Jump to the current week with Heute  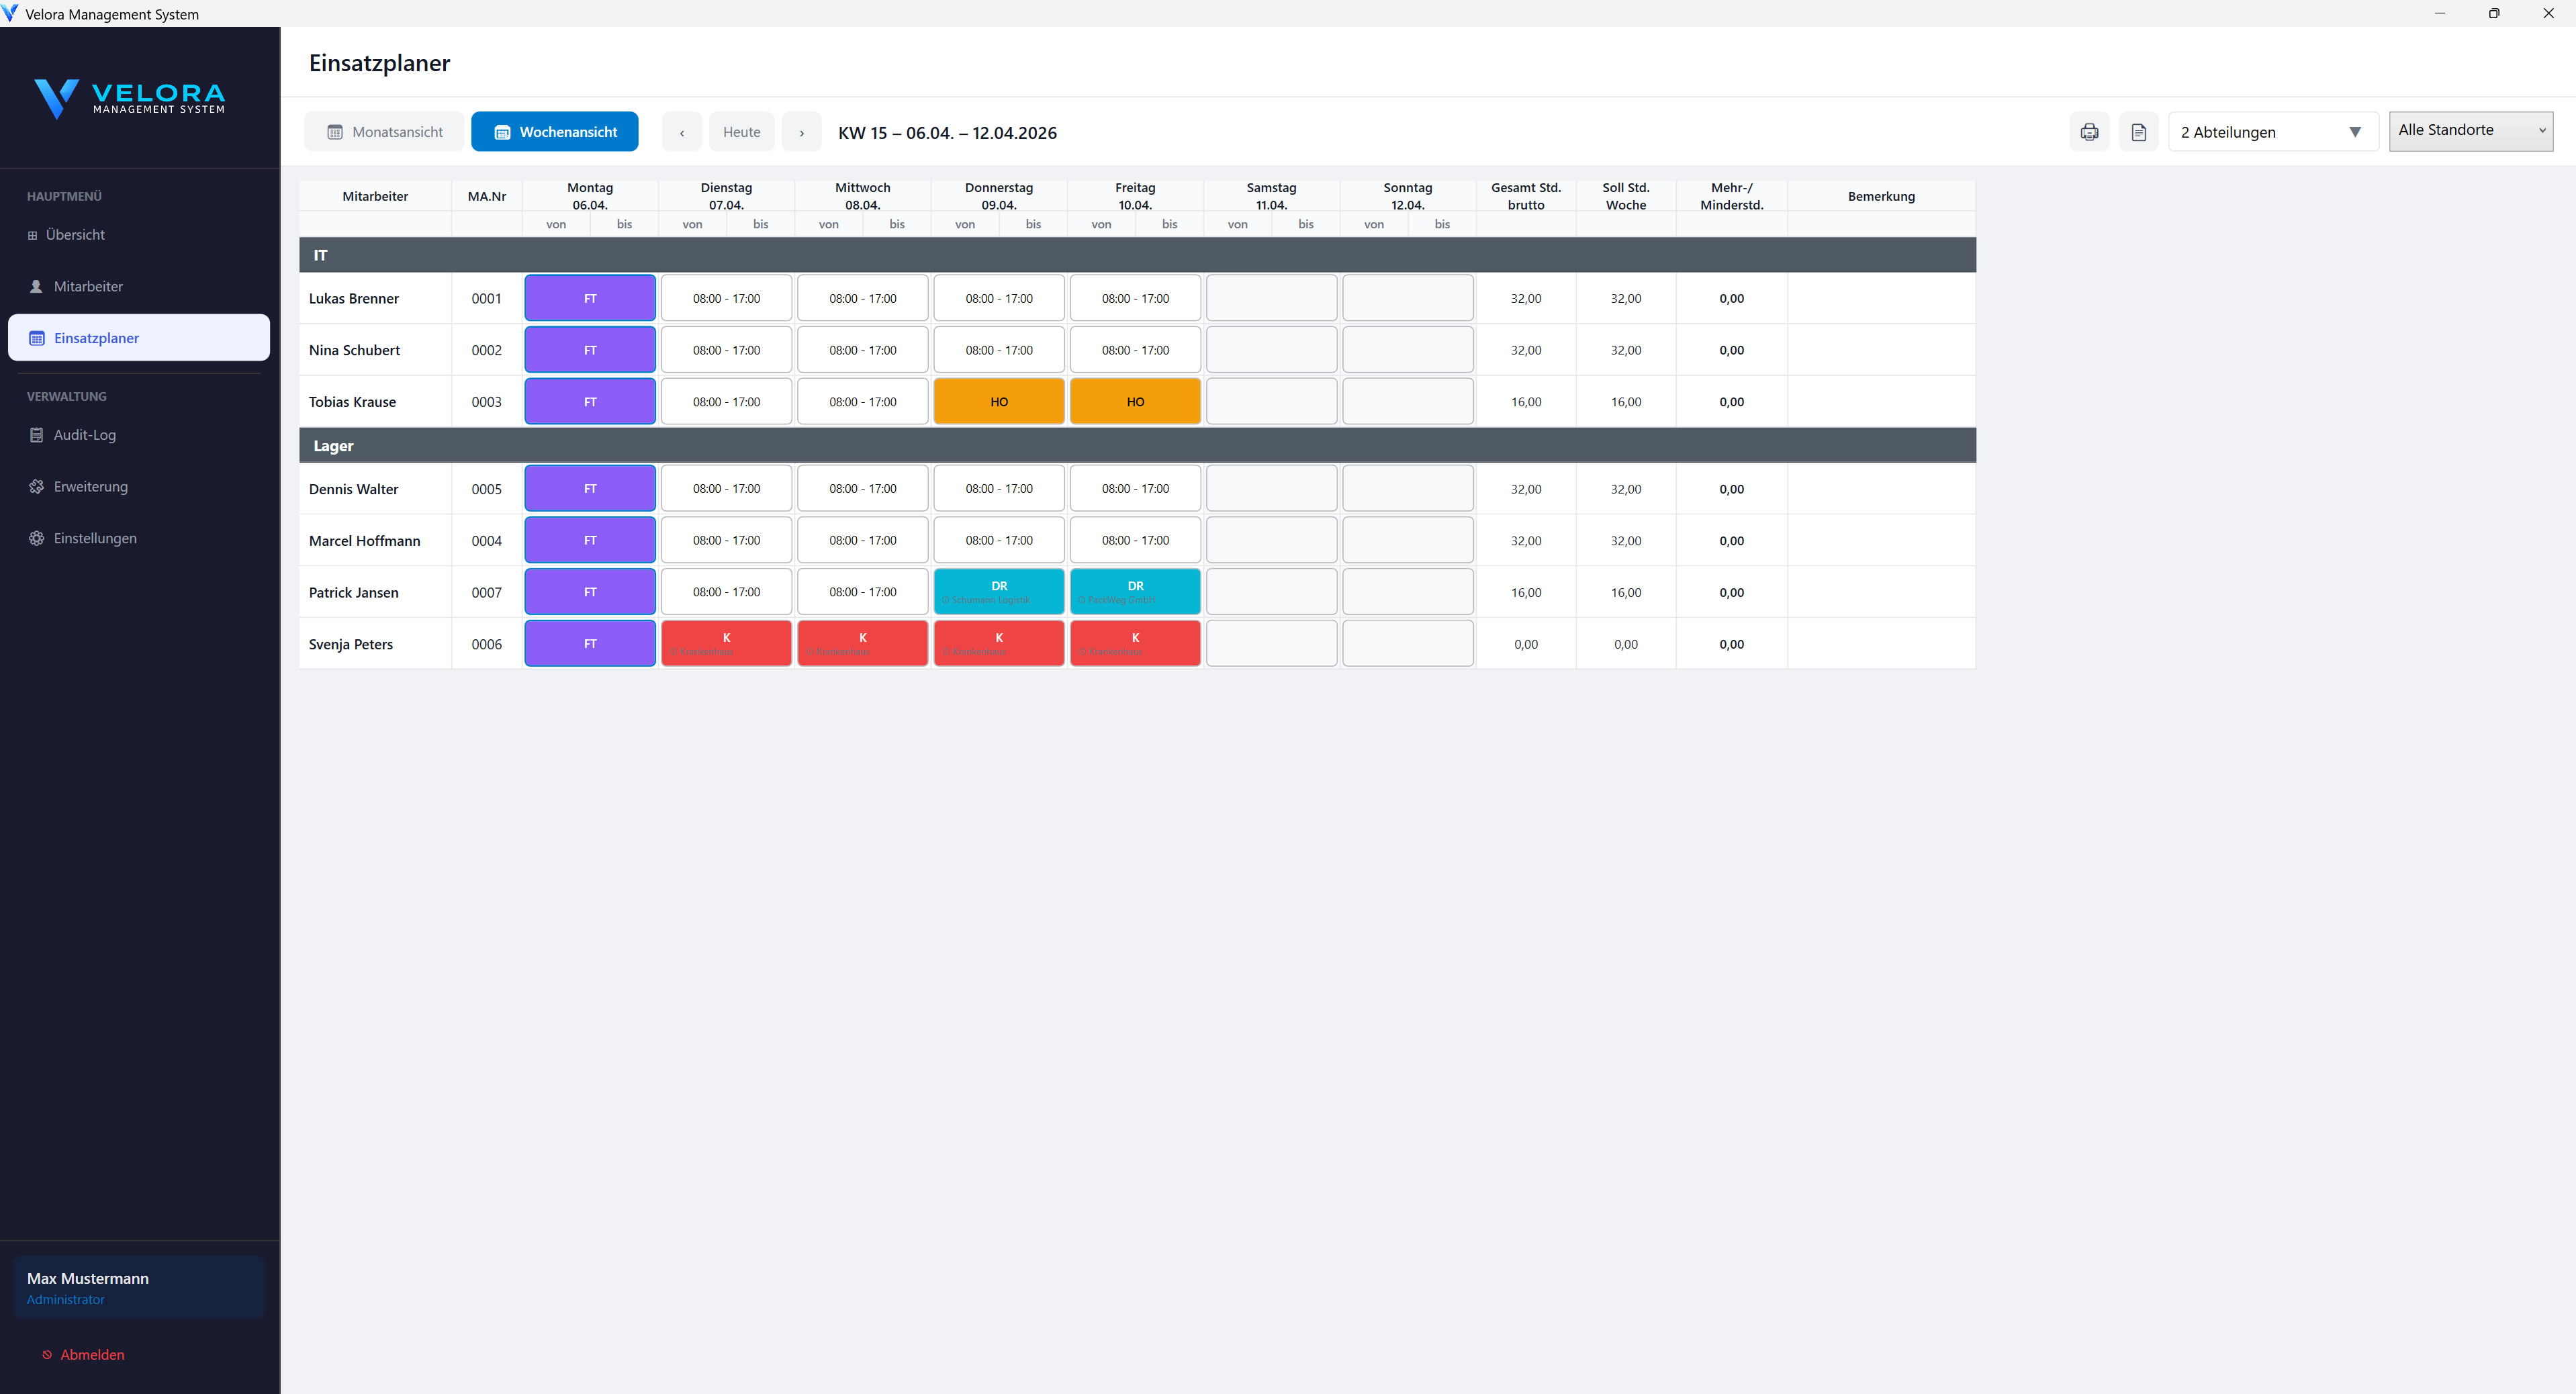741,132
